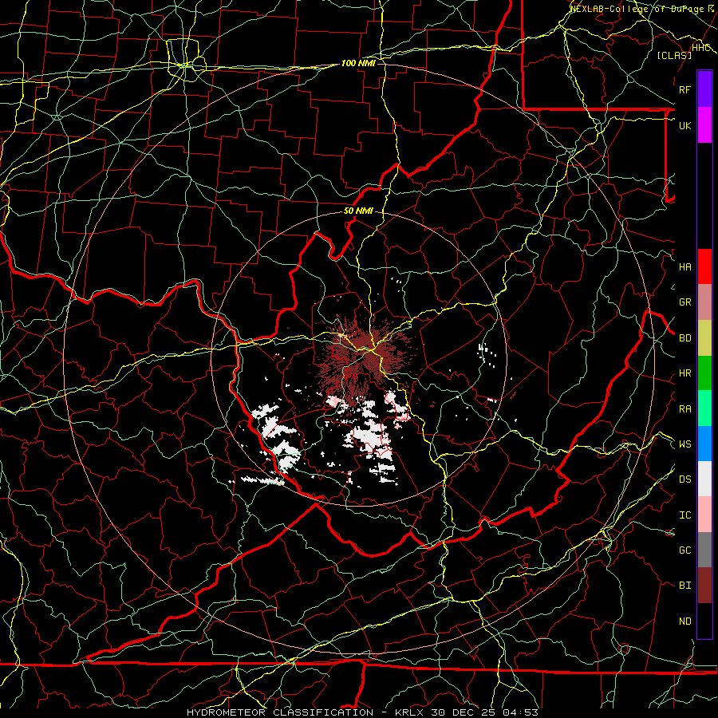The height and width of the screenshot is (718, 718).
Task: Click the white DS color swatch
Action: tap(704, 479)
